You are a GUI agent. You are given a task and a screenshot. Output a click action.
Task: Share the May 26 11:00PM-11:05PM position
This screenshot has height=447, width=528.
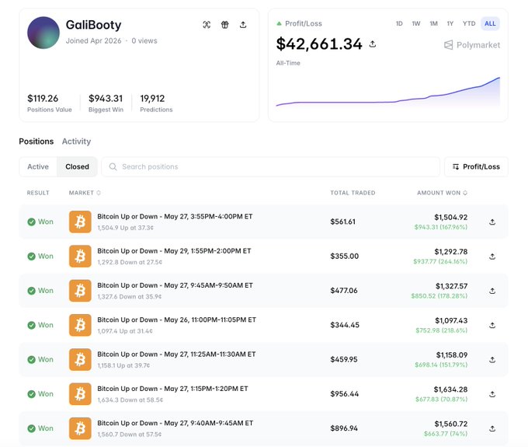tap(492, 325)
